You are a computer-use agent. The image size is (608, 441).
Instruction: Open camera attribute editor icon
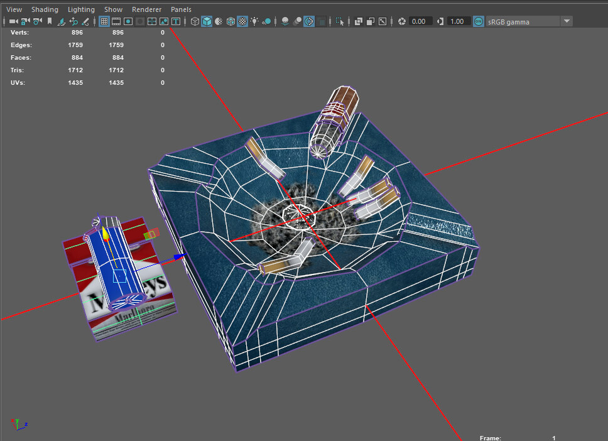[36, 21]
